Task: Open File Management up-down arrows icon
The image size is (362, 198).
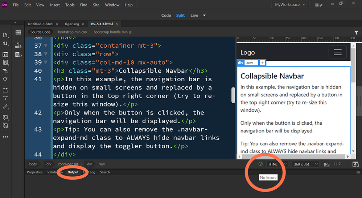Action: [5, 43]
